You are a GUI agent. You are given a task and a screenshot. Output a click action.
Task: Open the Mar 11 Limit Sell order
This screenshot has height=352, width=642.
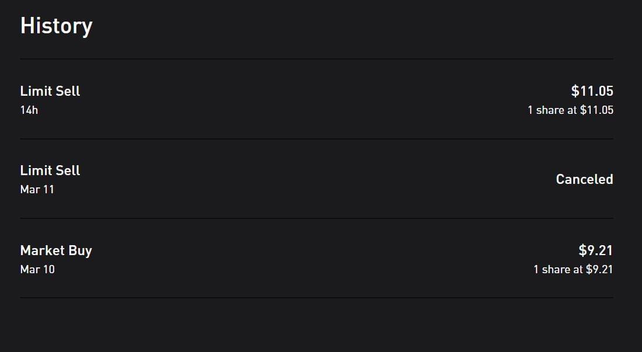pyautogui.click(x=50, y=170)
